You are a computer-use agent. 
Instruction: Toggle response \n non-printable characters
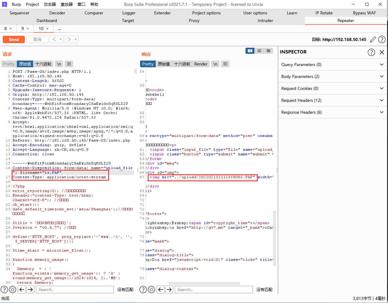pos(215,64)
